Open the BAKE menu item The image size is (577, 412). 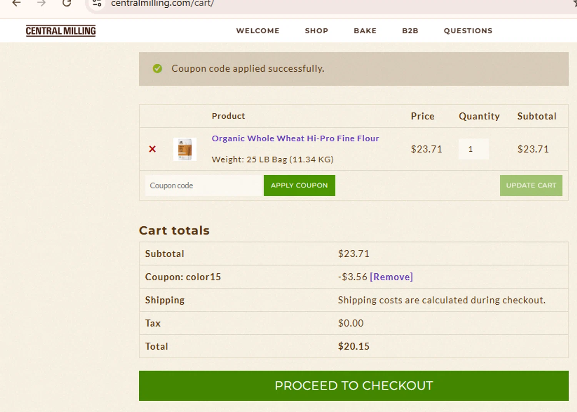[365, 31]
